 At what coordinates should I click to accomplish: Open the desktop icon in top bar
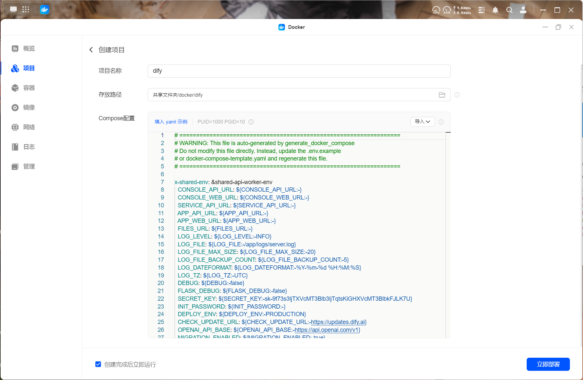13,9
